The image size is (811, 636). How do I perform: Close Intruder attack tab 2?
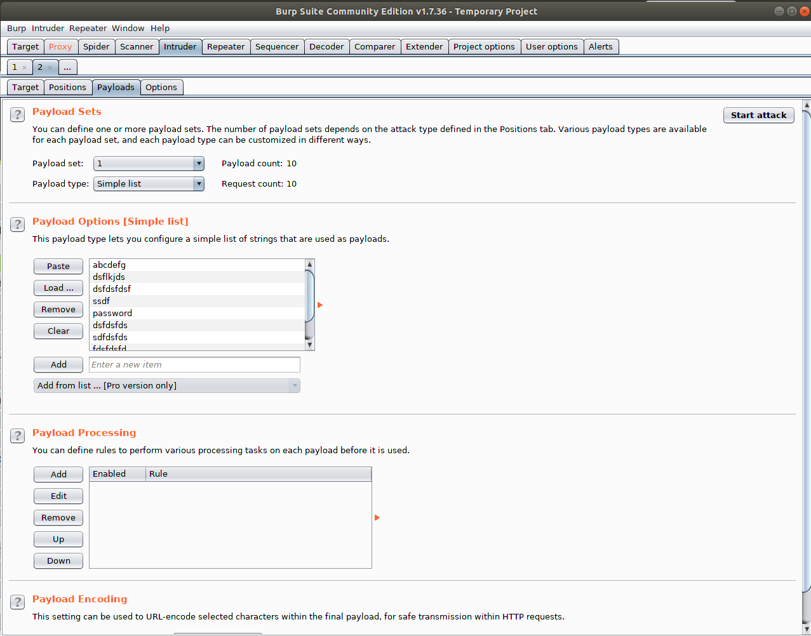pos(50,67)
